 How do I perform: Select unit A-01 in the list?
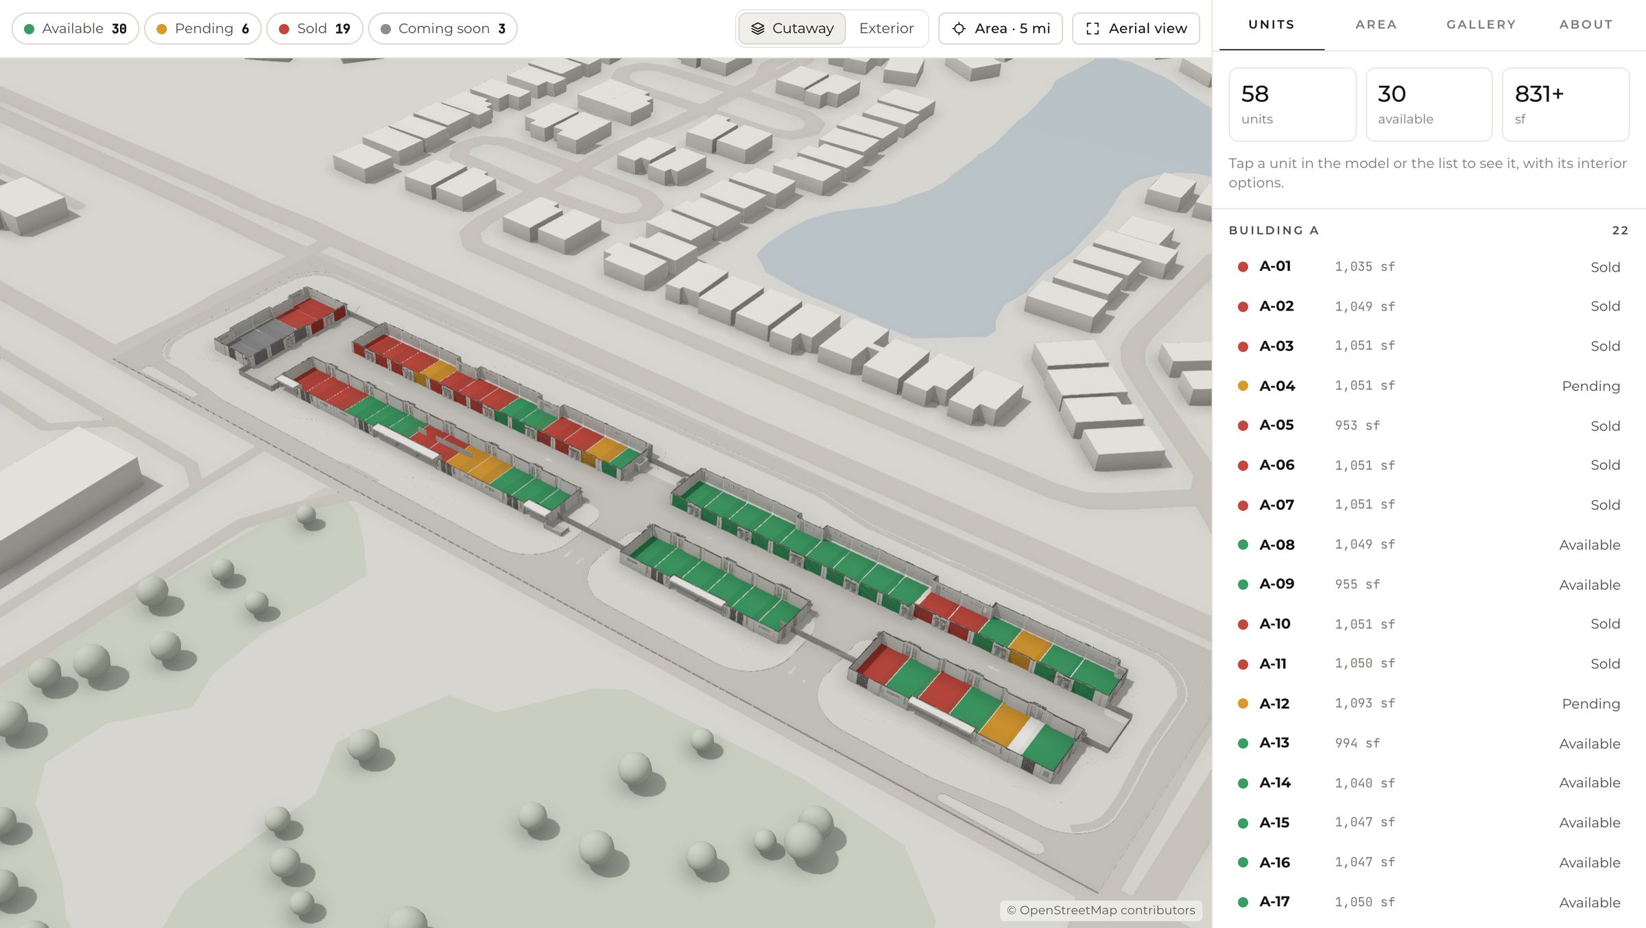tap(1429, 267)
